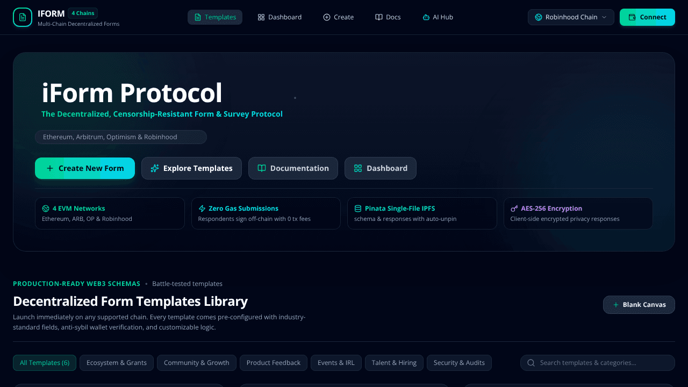Filter by Community & Growth
688x387 pixels.
click(197, 363)
